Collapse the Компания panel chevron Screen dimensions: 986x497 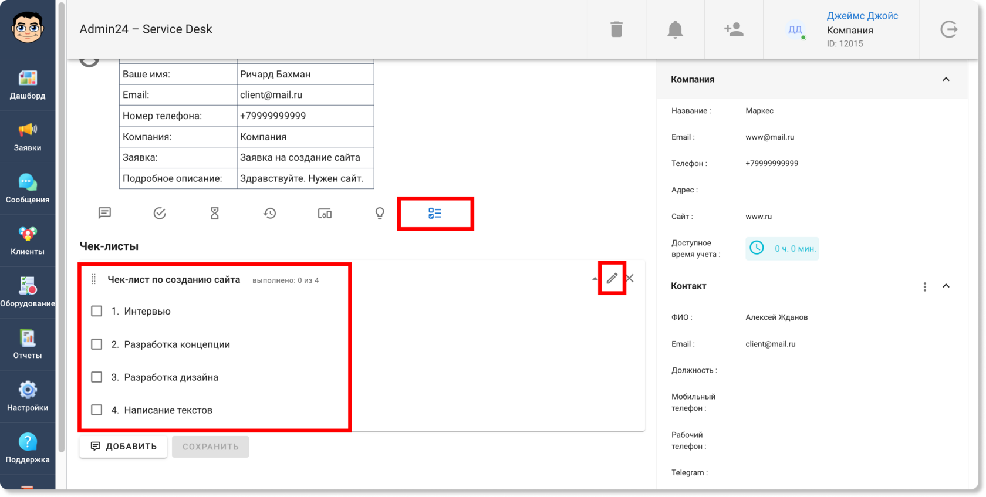coord(946,79)
